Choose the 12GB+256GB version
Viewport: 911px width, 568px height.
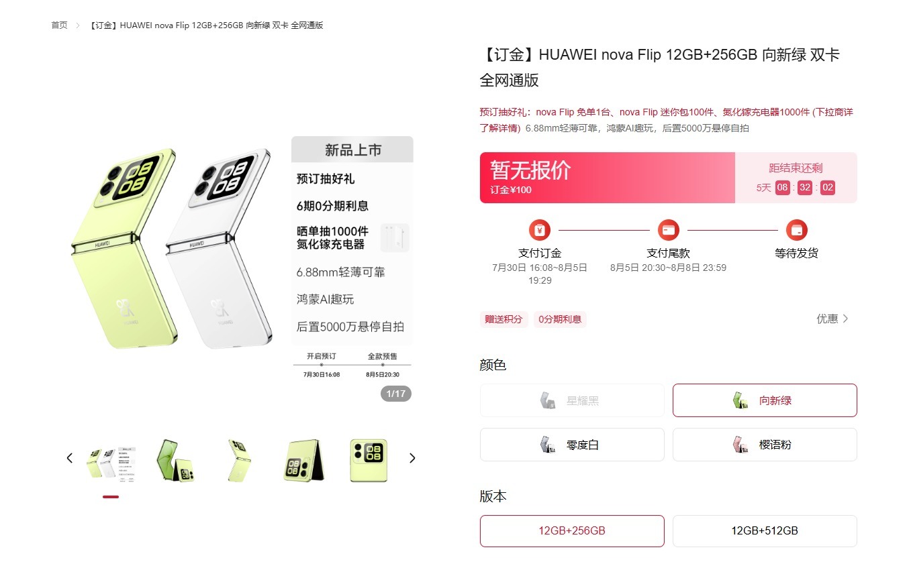point(572,530)
